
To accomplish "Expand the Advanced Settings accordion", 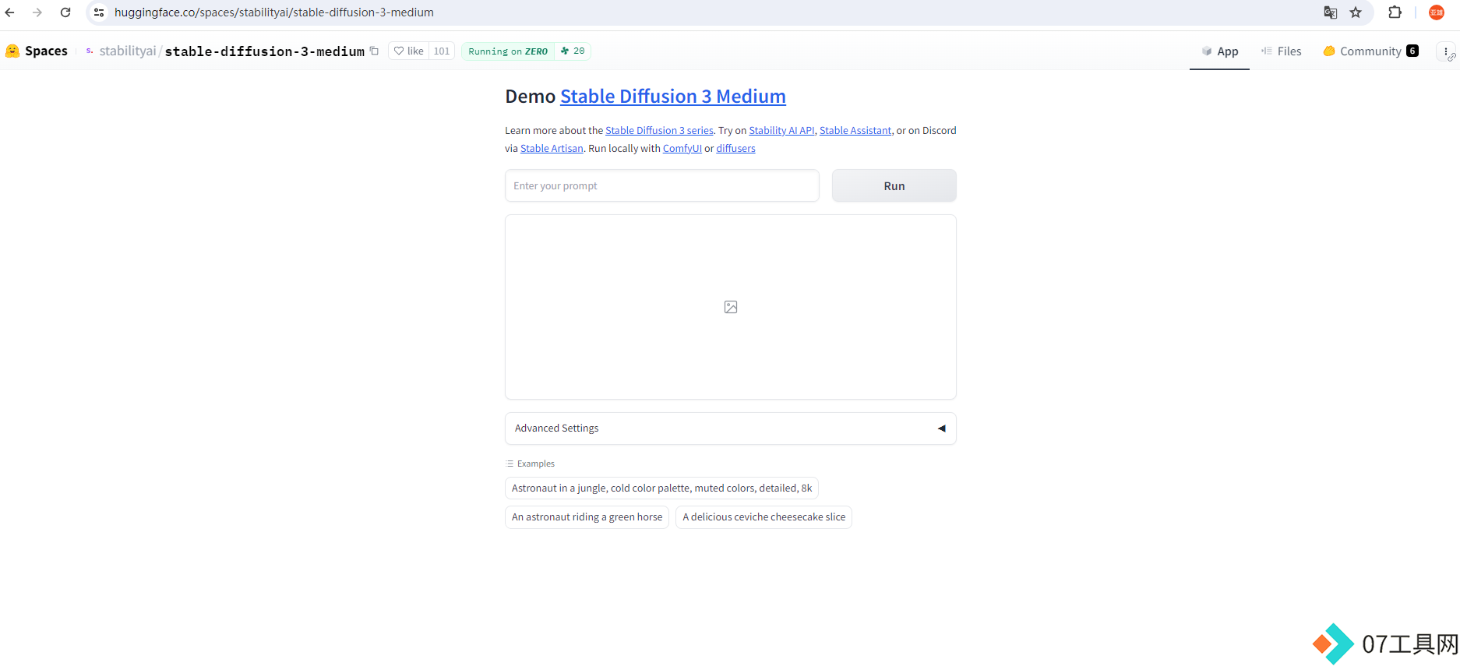I will pos(731,428).
